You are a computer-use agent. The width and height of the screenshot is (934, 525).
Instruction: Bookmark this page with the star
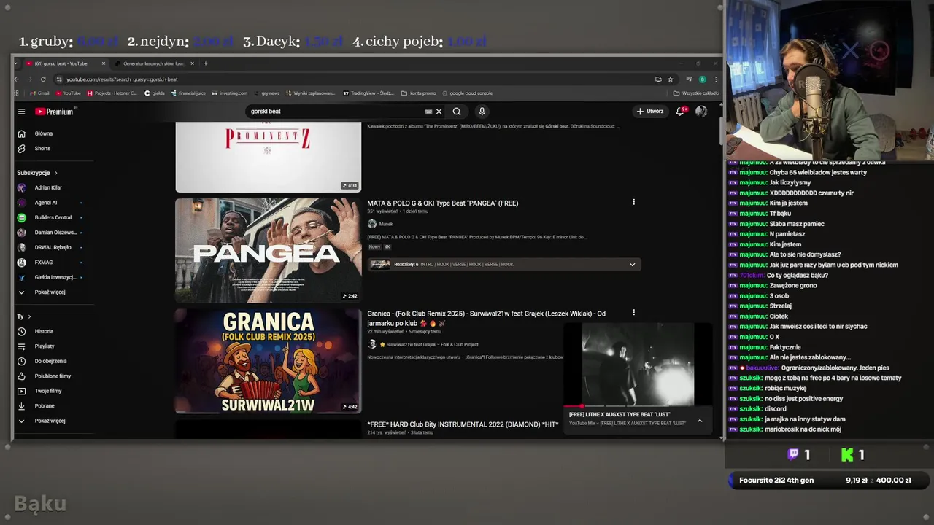[x=671, y=79]
